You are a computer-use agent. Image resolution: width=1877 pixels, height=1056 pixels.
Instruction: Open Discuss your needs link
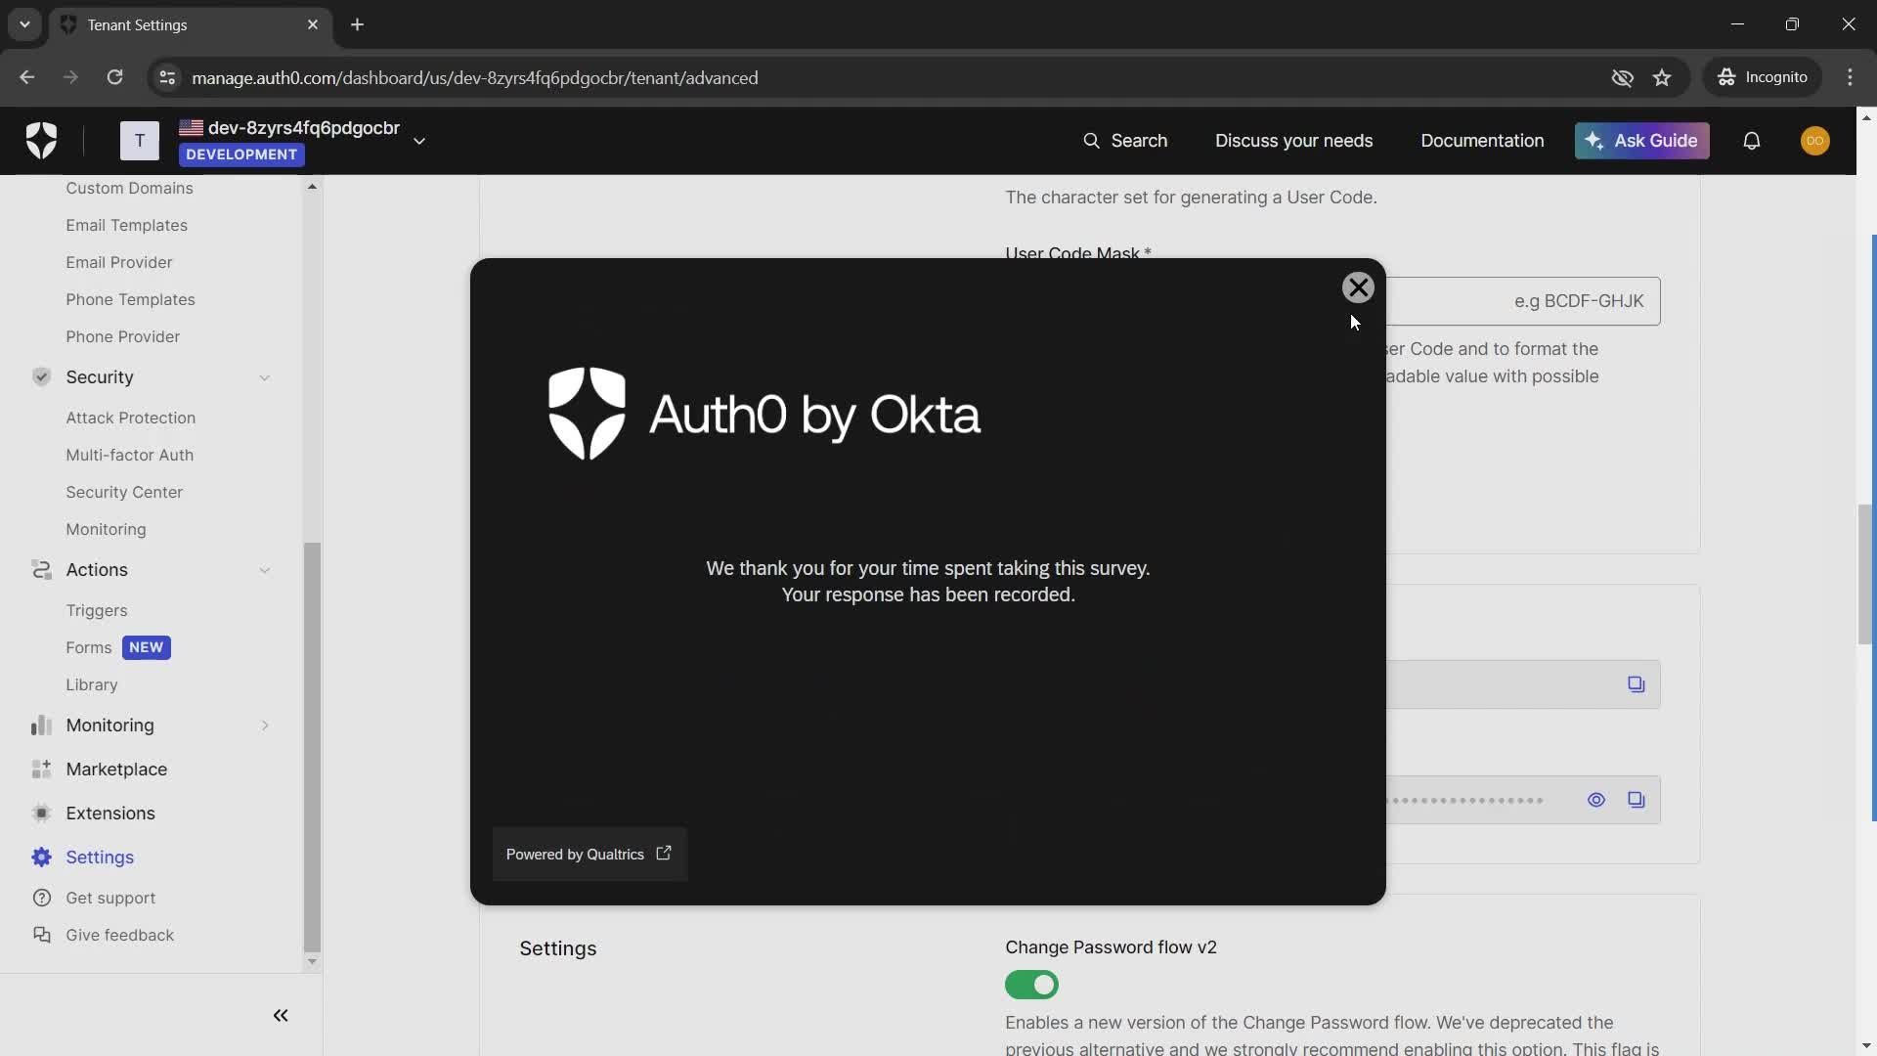1293,141
